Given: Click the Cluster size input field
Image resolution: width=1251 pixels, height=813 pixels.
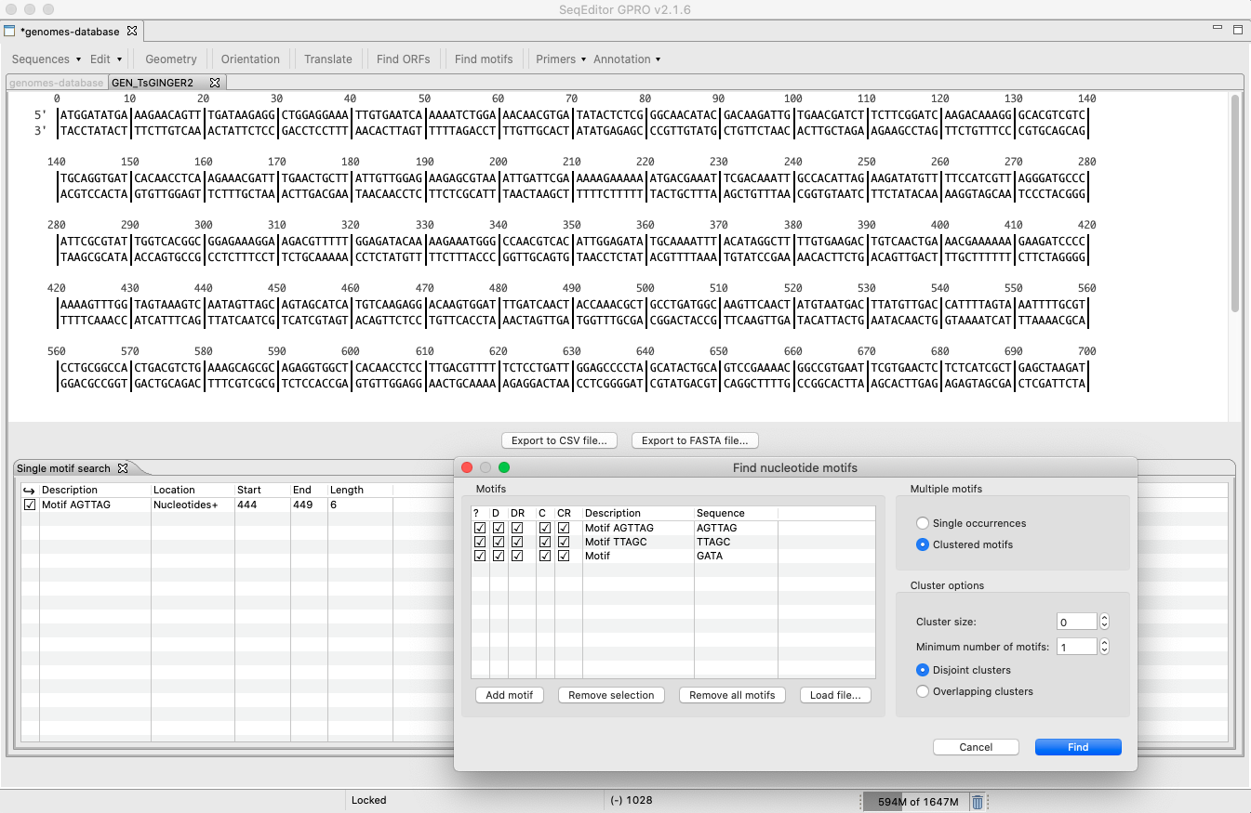Looking at the screenshot, I should [1076, 623].
